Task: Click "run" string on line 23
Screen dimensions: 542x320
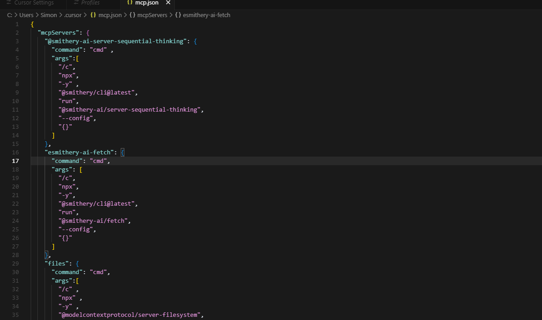Action: point(67,212)
